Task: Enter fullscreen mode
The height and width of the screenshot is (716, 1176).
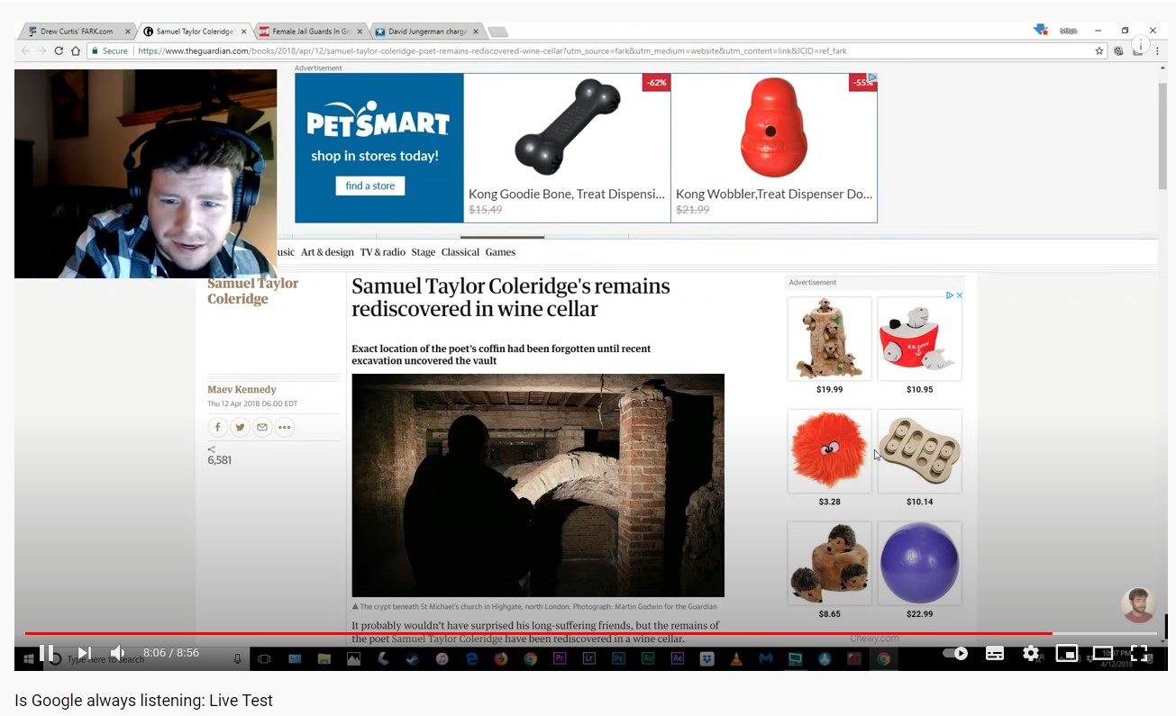Action: [x=1140, y=653]
